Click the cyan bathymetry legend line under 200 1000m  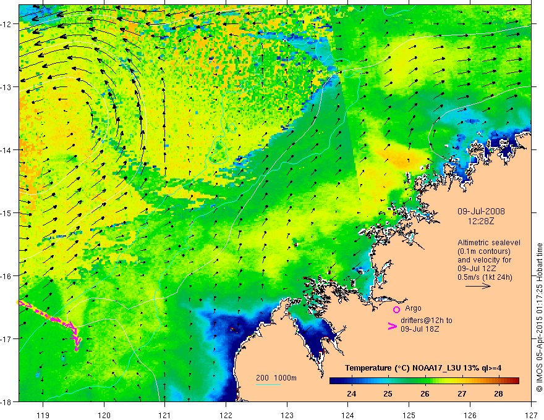pos(268,384)
